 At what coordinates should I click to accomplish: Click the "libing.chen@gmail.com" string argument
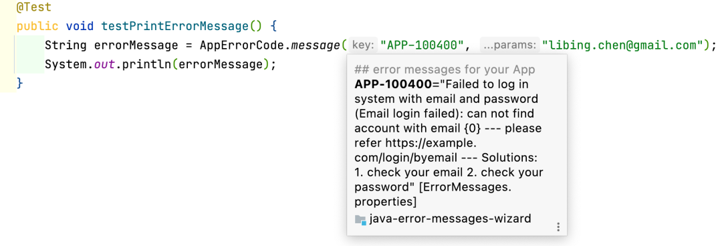click(x=622, y=45)
